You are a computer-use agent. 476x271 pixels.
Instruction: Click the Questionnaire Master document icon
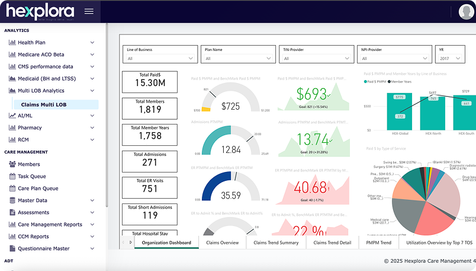[x=12, y=249]
